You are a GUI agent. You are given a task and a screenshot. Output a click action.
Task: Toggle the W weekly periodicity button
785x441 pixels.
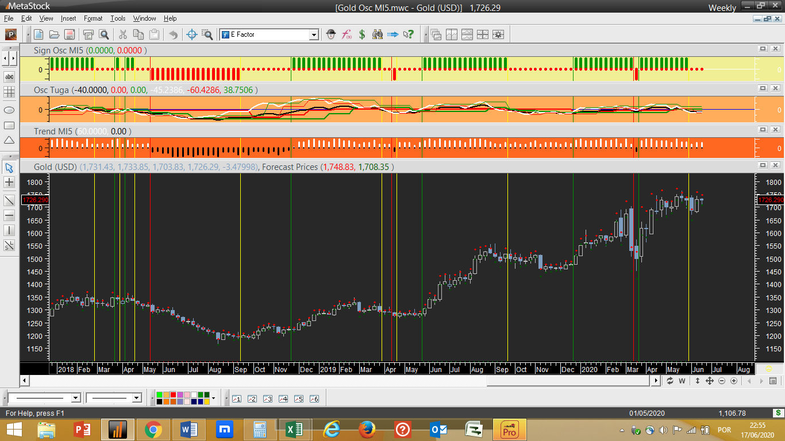[x=682, y=381]
